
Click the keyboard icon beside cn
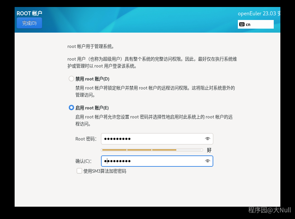(x=242, y=24)
